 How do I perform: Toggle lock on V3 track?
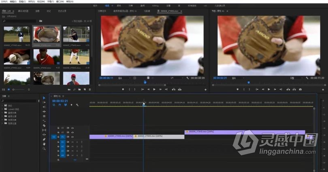click(58, 128)
